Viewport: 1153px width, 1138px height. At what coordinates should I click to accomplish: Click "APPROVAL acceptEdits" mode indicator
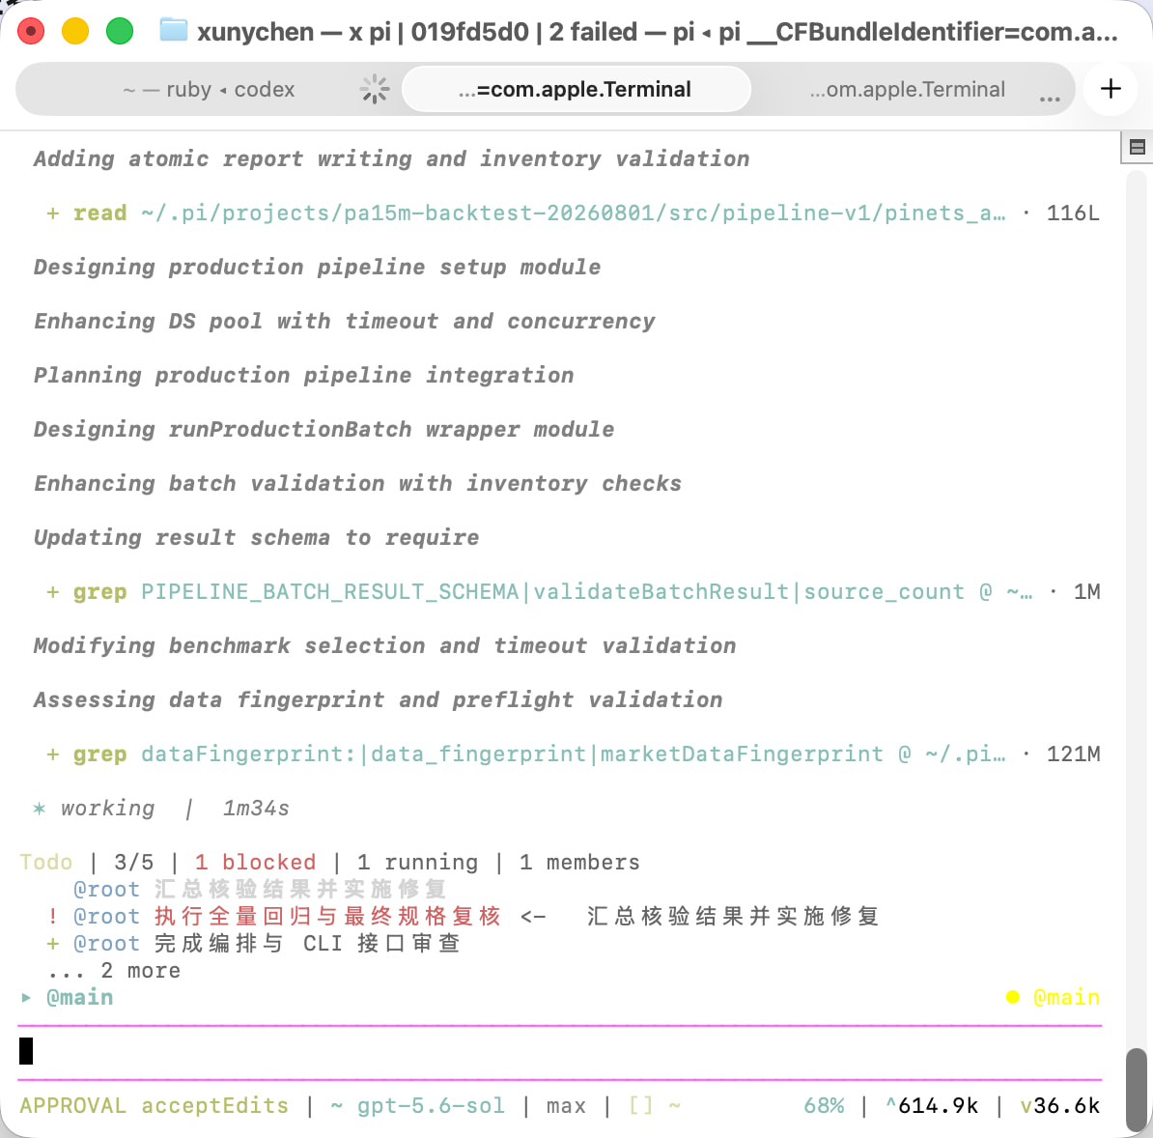155,1105
